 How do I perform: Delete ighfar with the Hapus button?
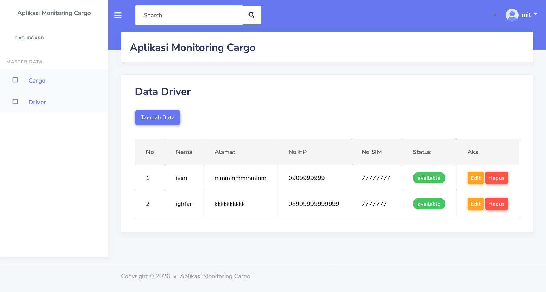[x=496, y=204]
